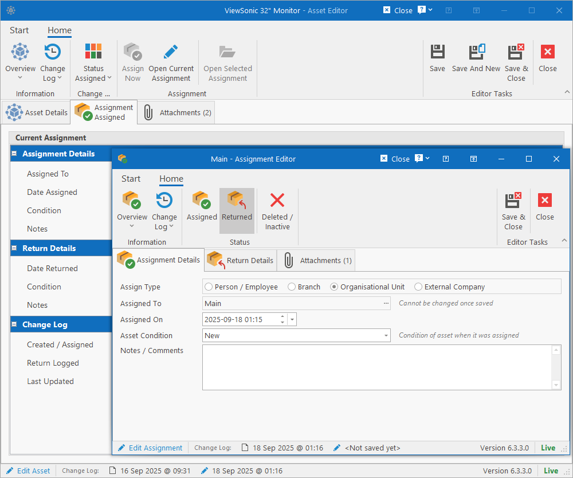The height and width of the screenshot is (478, 573).
Task: Select Organisational Unit assign type
Action: [x=368, y=287]
